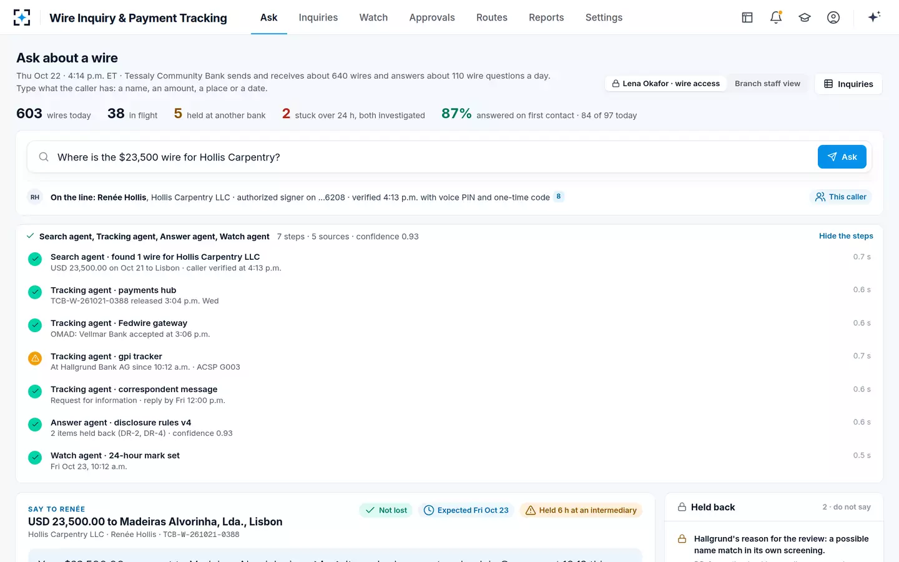Click the Not lost status chip
Viewport: 899px width, 562px height.
point(386,510)
